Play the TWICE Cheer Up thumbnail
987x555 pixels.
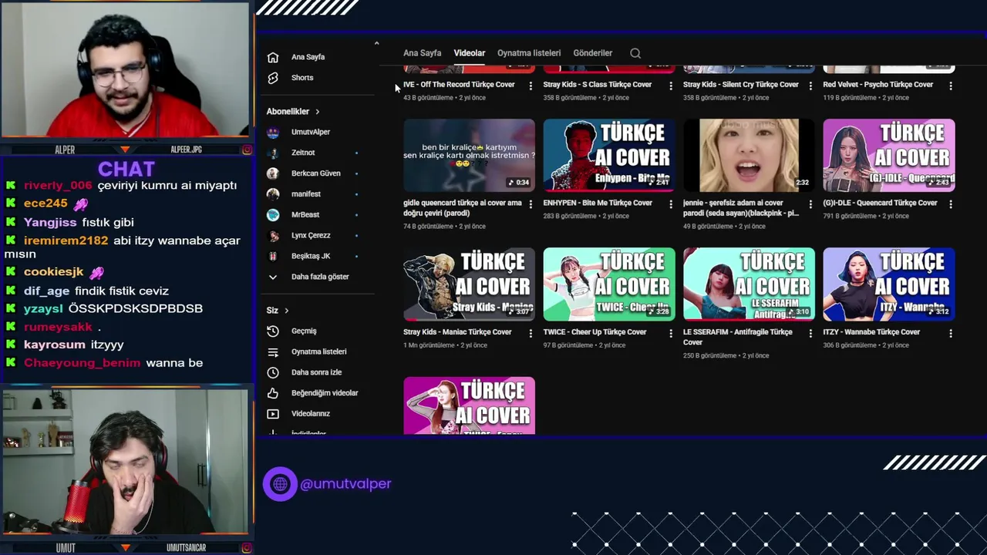click(x=609, y=284)
